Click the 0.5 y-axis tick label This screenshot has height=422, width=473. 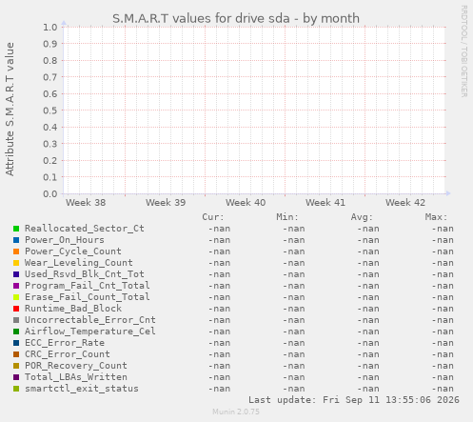pyautogui.click(x=50, y=111)
